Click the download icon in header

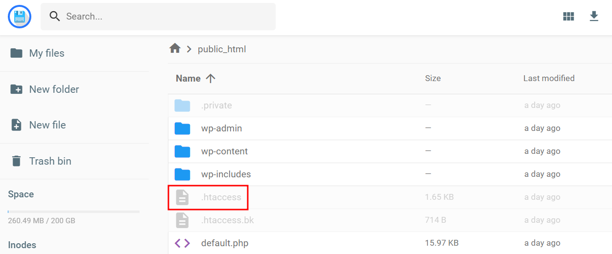(x=594, y=17)
